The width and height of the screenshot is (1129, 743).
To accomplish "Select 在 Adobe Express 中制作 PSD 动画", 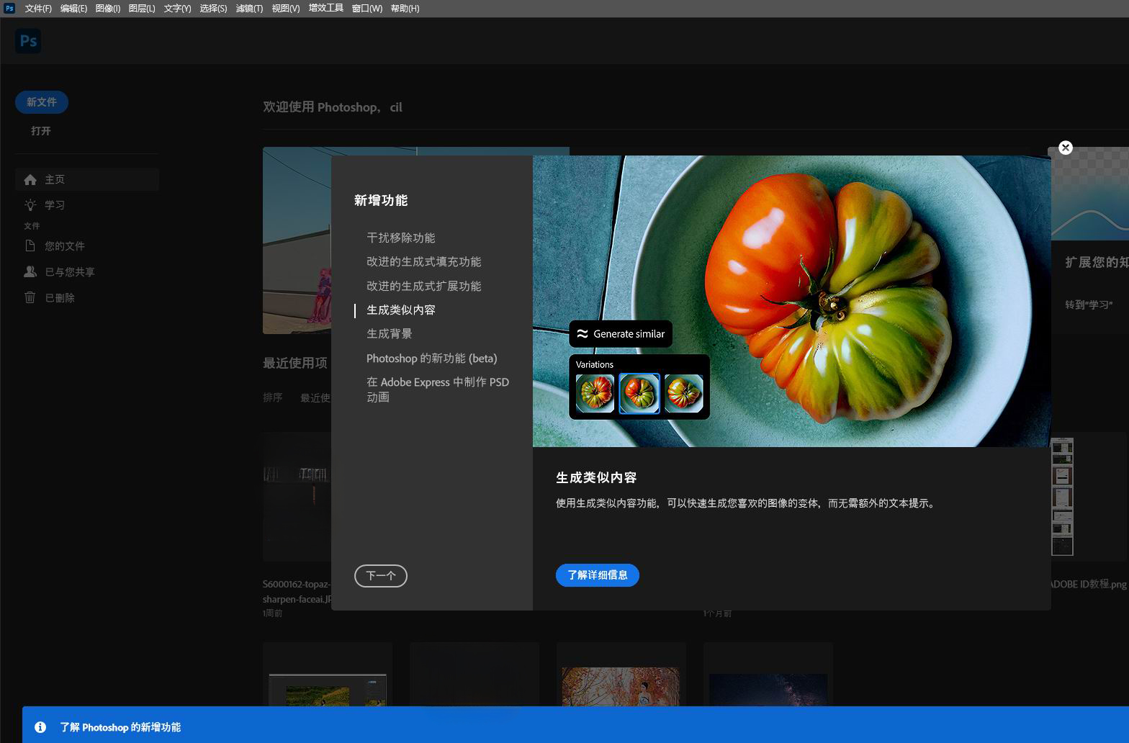I will (x=438, y=389).
